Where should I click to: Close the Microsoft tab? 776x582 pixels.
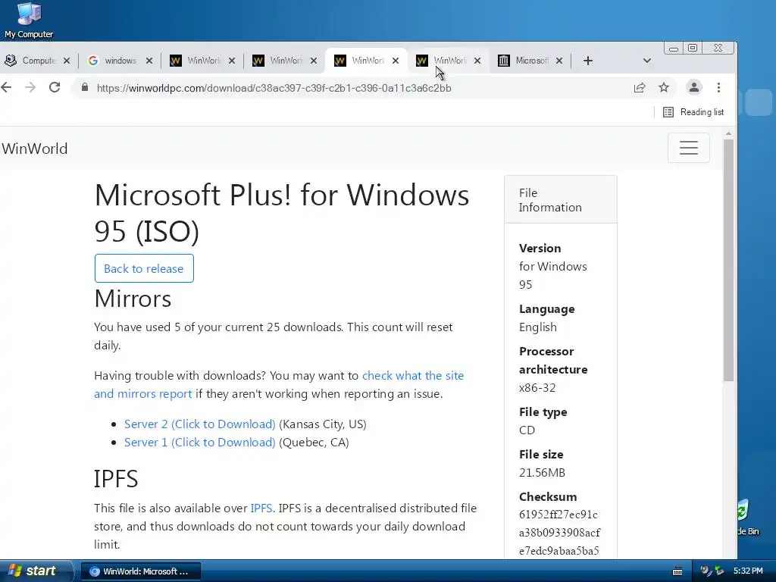(x=559, y=61)
